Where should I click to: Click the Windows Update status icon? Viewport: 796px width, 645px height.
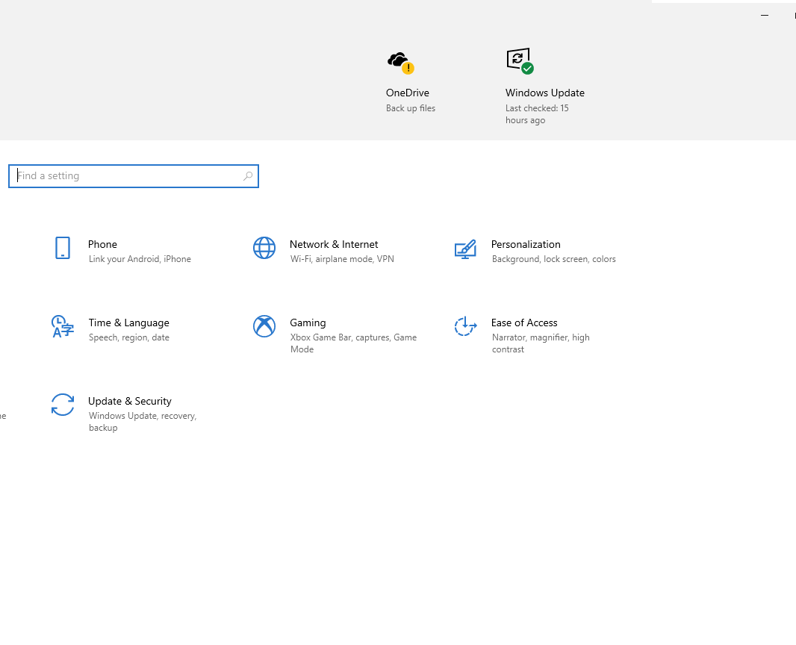click(520, 61)
